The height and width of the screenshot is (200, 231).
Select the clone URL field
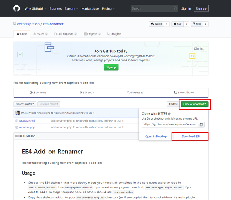[170, 125]
